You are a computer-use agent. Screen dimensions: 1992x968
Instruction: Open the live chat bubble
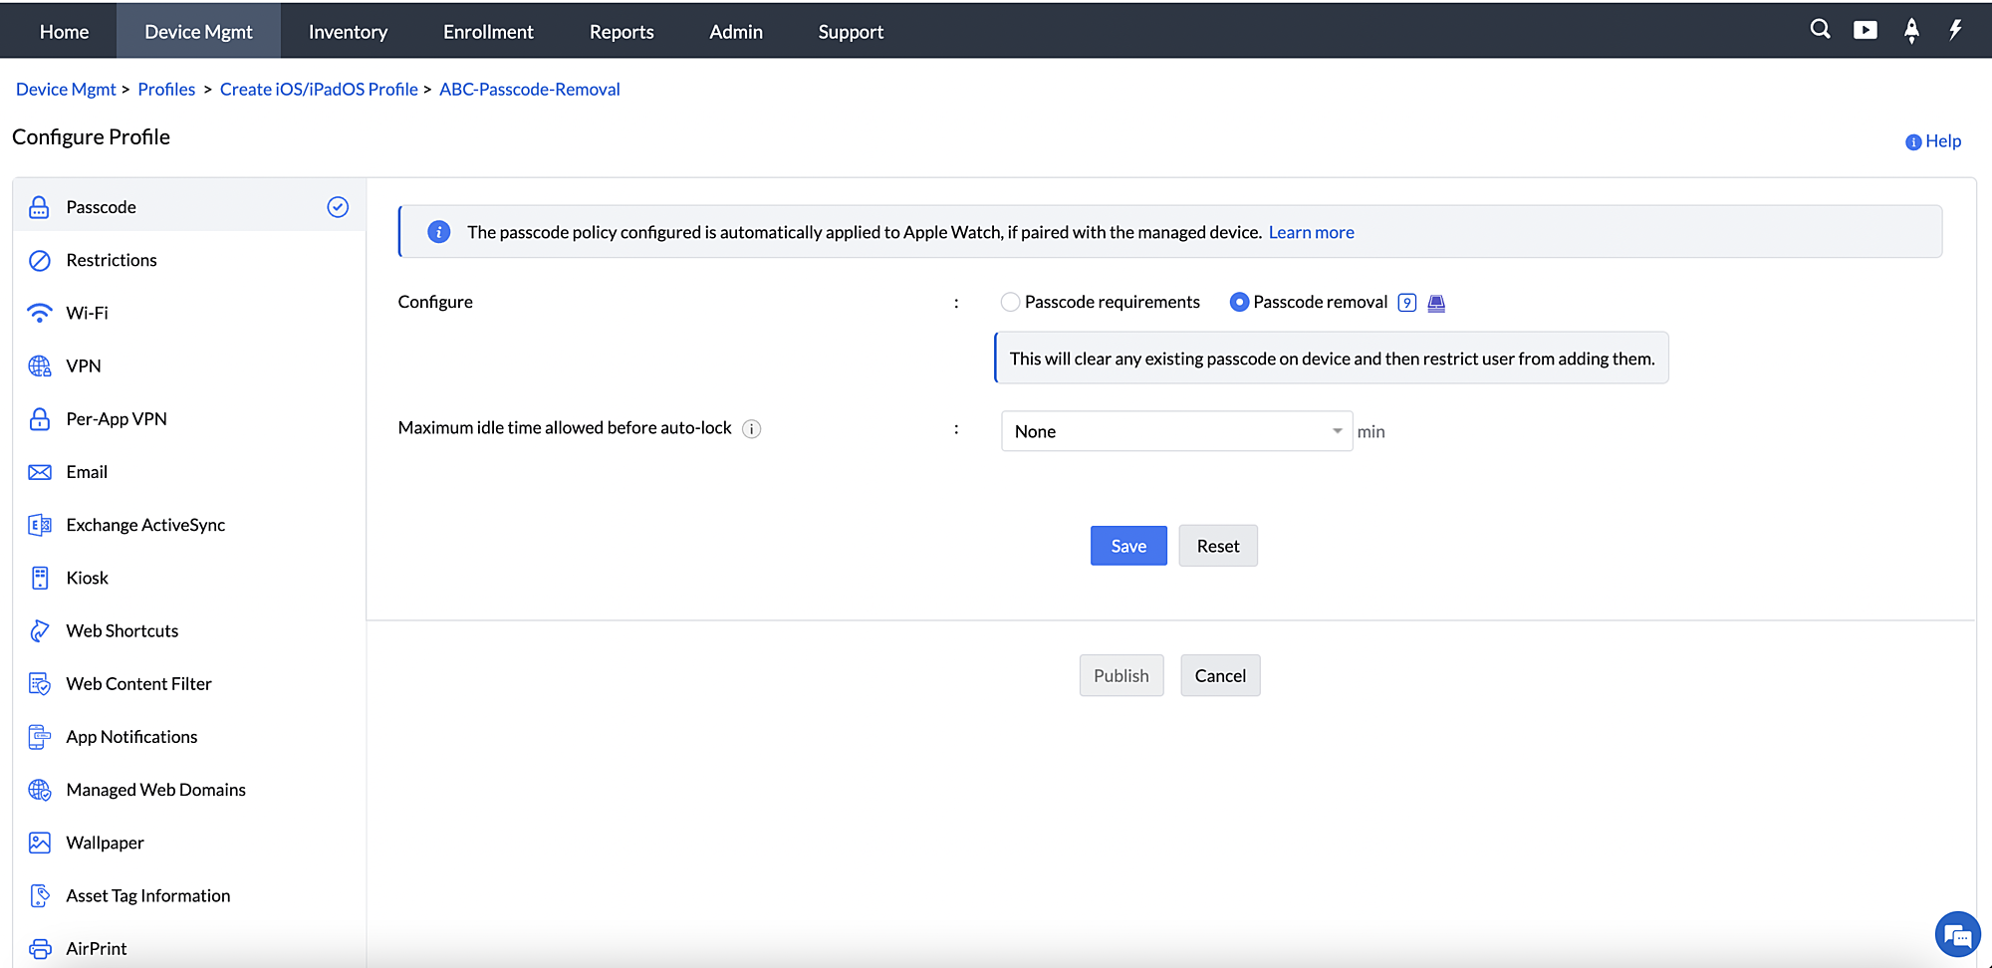tap(1956, 935)
